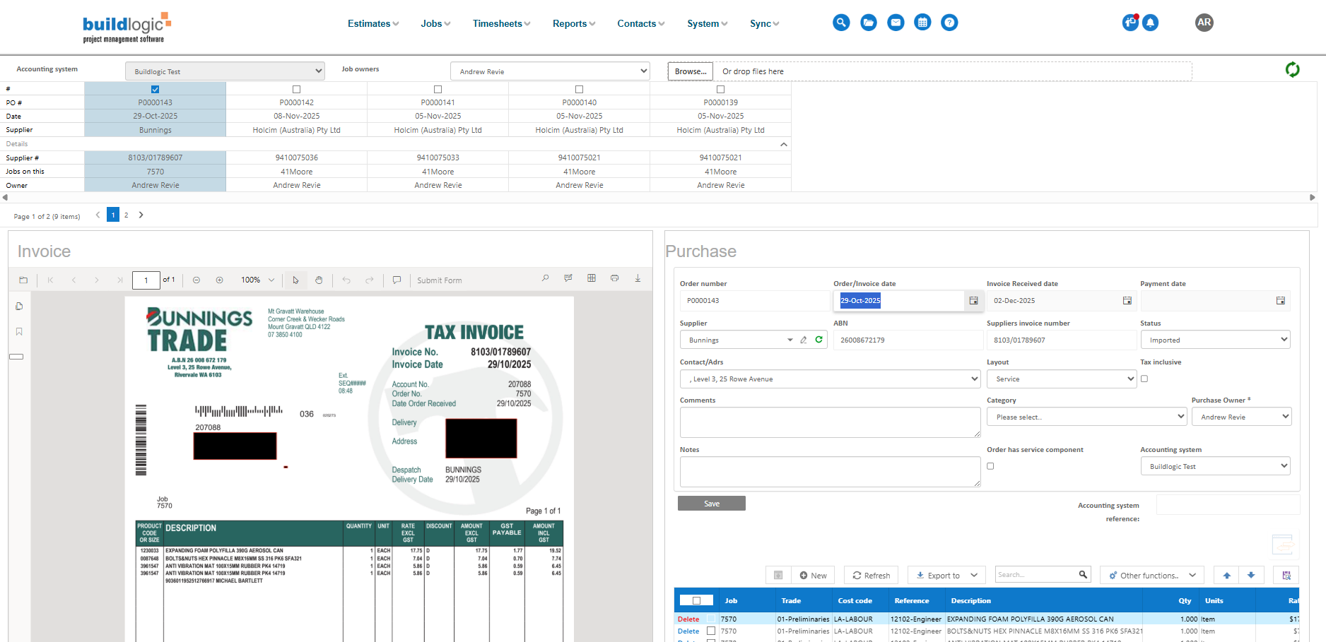Open the blue search icon in header
The height and width of the screenshot is (642, 1326).
pos(841,23)
